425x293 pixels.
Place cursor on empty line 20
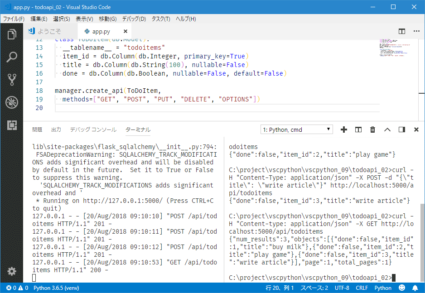pos(217,108)
